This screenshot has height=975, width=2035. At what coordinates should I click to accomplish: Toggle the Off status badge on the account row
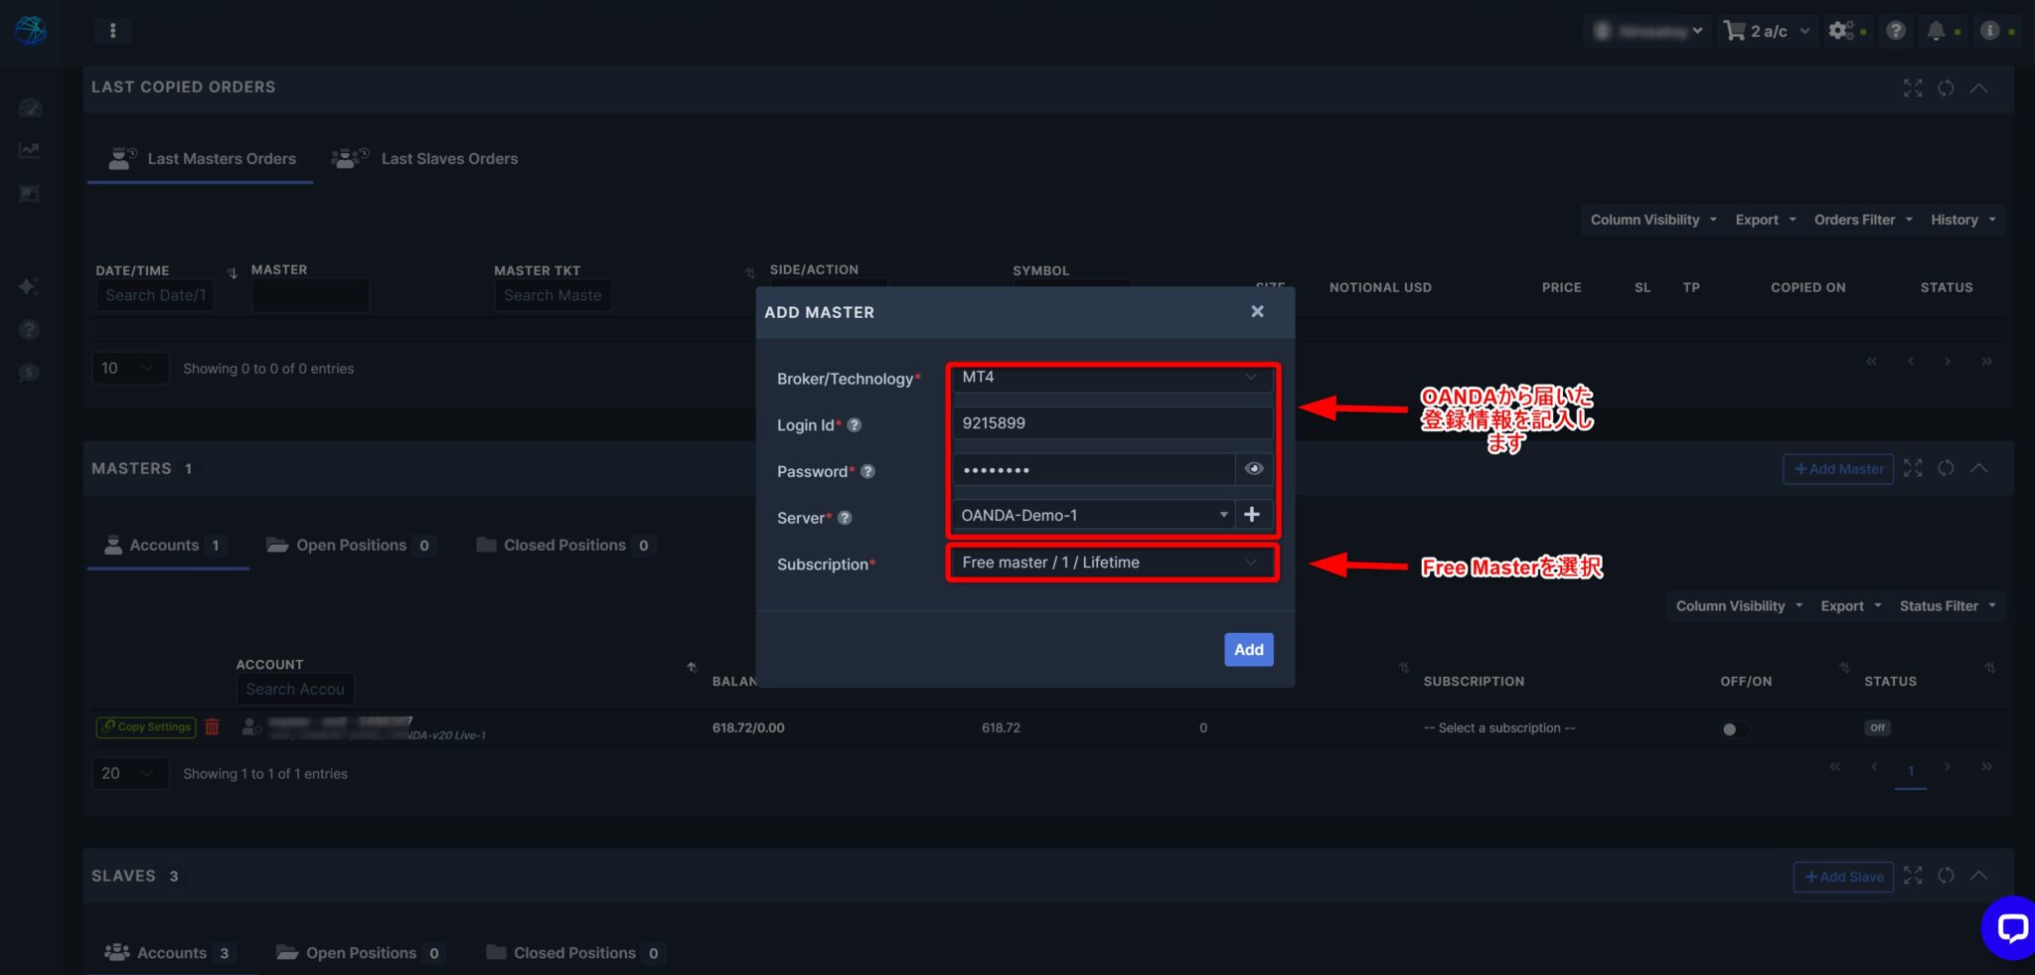pos(1876,727)
